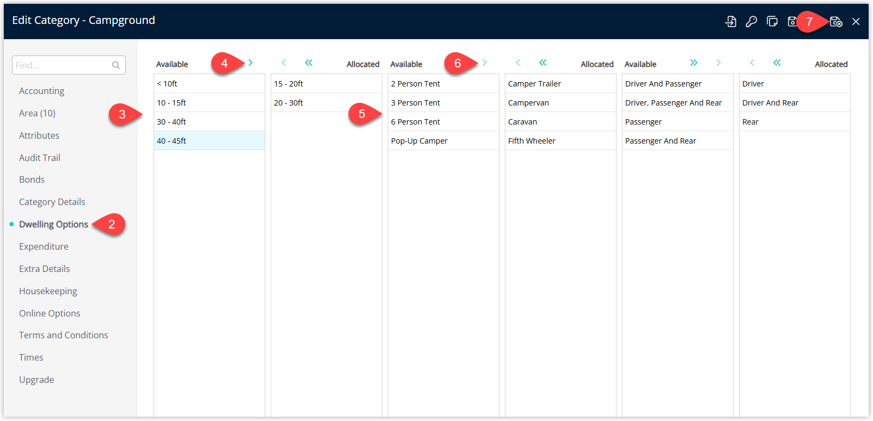Click double left arrow above '15 - 20ft' list
Image resolution: width=873 pixels, height=421 pixels.
pyautogui.click(x=309, y=63)
